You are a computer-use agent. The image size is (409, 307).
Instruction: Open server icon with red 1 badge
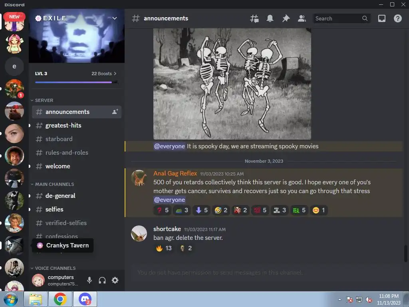(x=14, y=89)
